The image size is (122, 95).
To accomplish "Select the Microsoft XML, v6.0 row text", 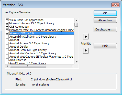I will (x=21, y=33).
